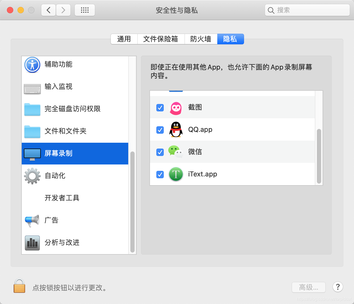Select the 通用 (General) tab
Image resolution: width=354 pixels, height=304 pixels.
[124, 39]
